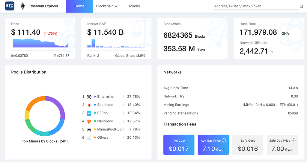Click the Pending Transactions label
Viewport: 307px width, 162px height.
(x=181, y=113)
